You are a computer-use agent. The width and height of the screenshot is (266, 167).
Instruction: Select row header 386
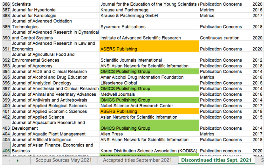pyautogui.click(x=6, y=4)
